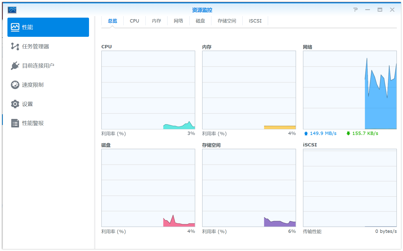
Task: Open the 内存 tab
Action: [x=156, y=21]
